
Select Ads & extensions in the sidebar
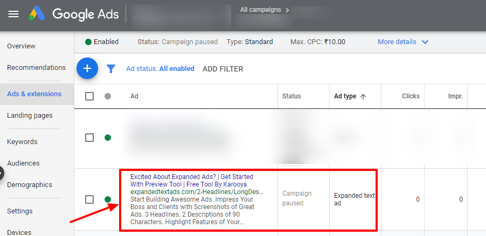pos(34,94)
